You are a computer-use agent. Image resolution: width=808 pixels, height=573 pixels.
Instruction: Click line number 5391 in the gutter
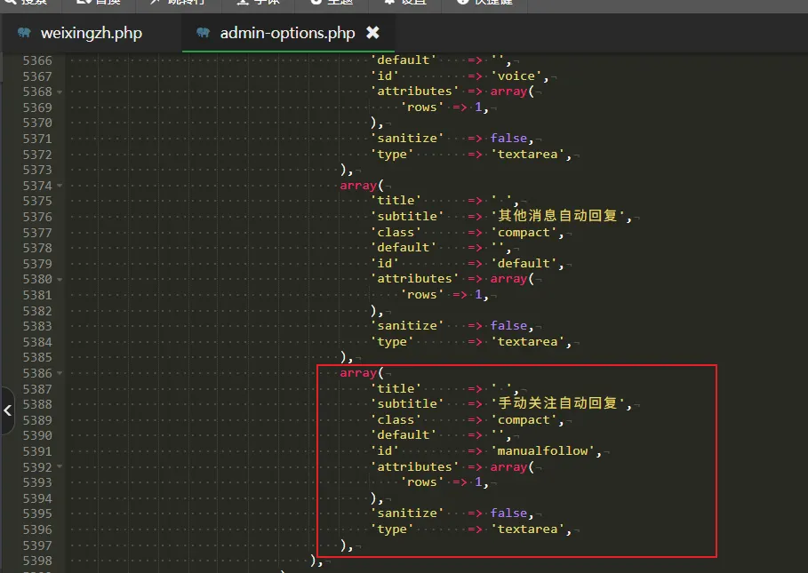37,451
